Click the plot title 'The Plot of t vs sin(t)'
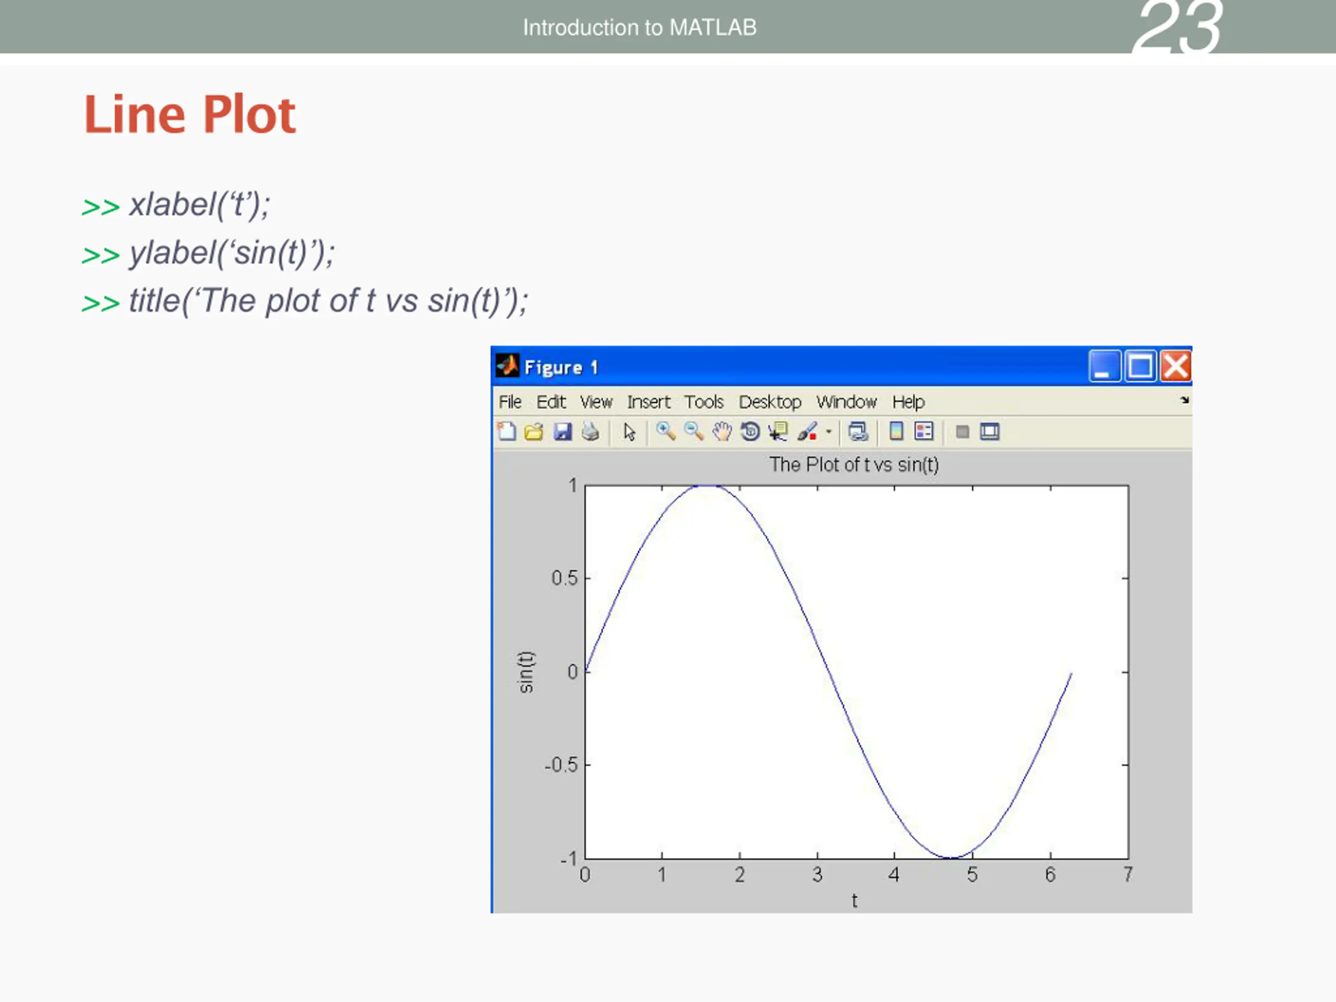This screenshot has width=1336, height=1002. [853, 464]
